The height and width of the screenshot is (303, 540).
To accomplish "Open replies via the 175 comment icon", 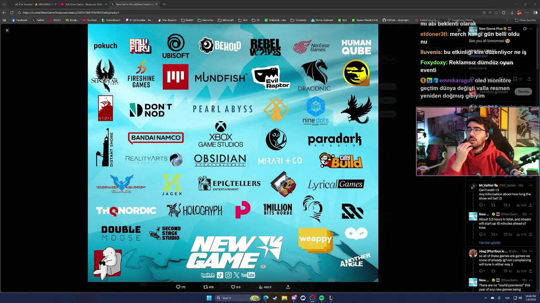I will click(x=181, y=287).
